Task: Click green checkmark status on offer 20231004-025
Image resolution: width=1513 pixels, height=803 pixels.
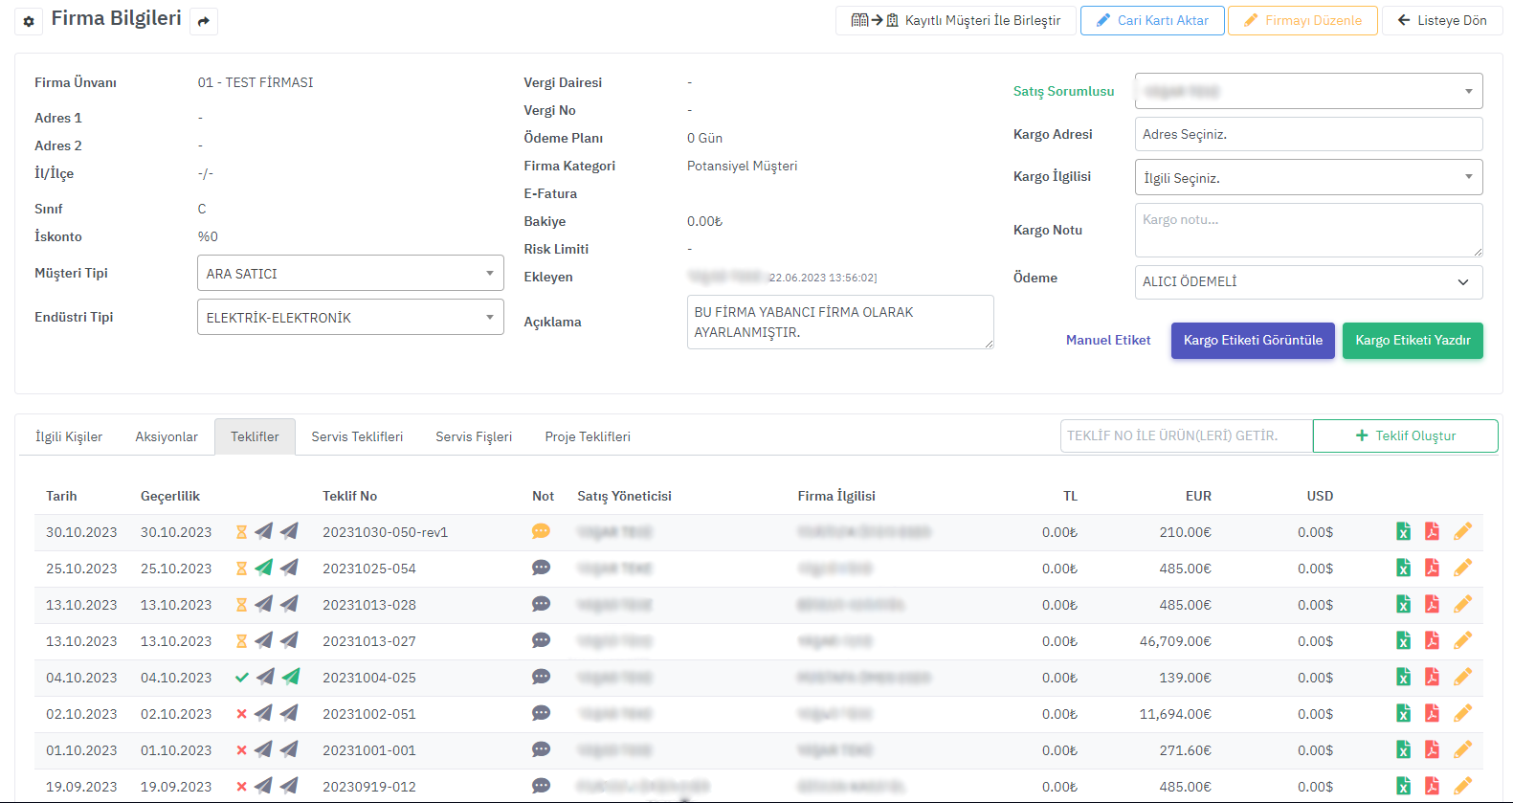Action: point(241,678)
